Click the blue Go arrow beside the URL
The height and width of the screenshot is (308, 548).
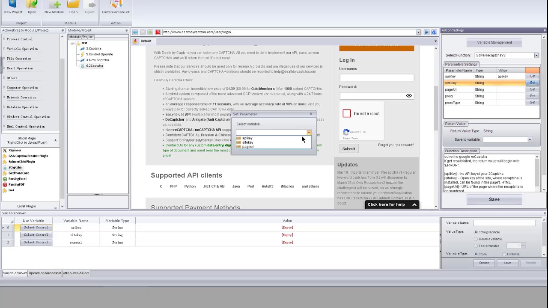426,32
